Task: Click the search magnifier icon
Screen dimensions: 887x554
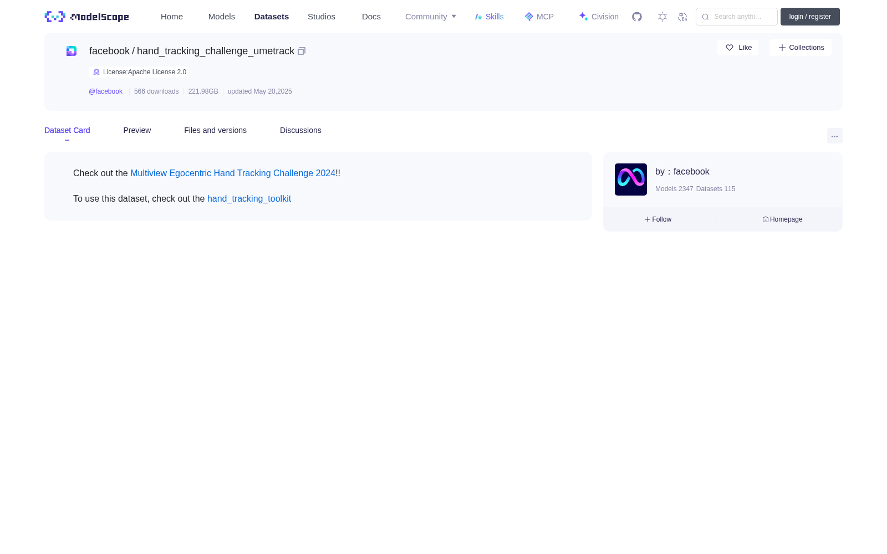Action: point(705,17)
